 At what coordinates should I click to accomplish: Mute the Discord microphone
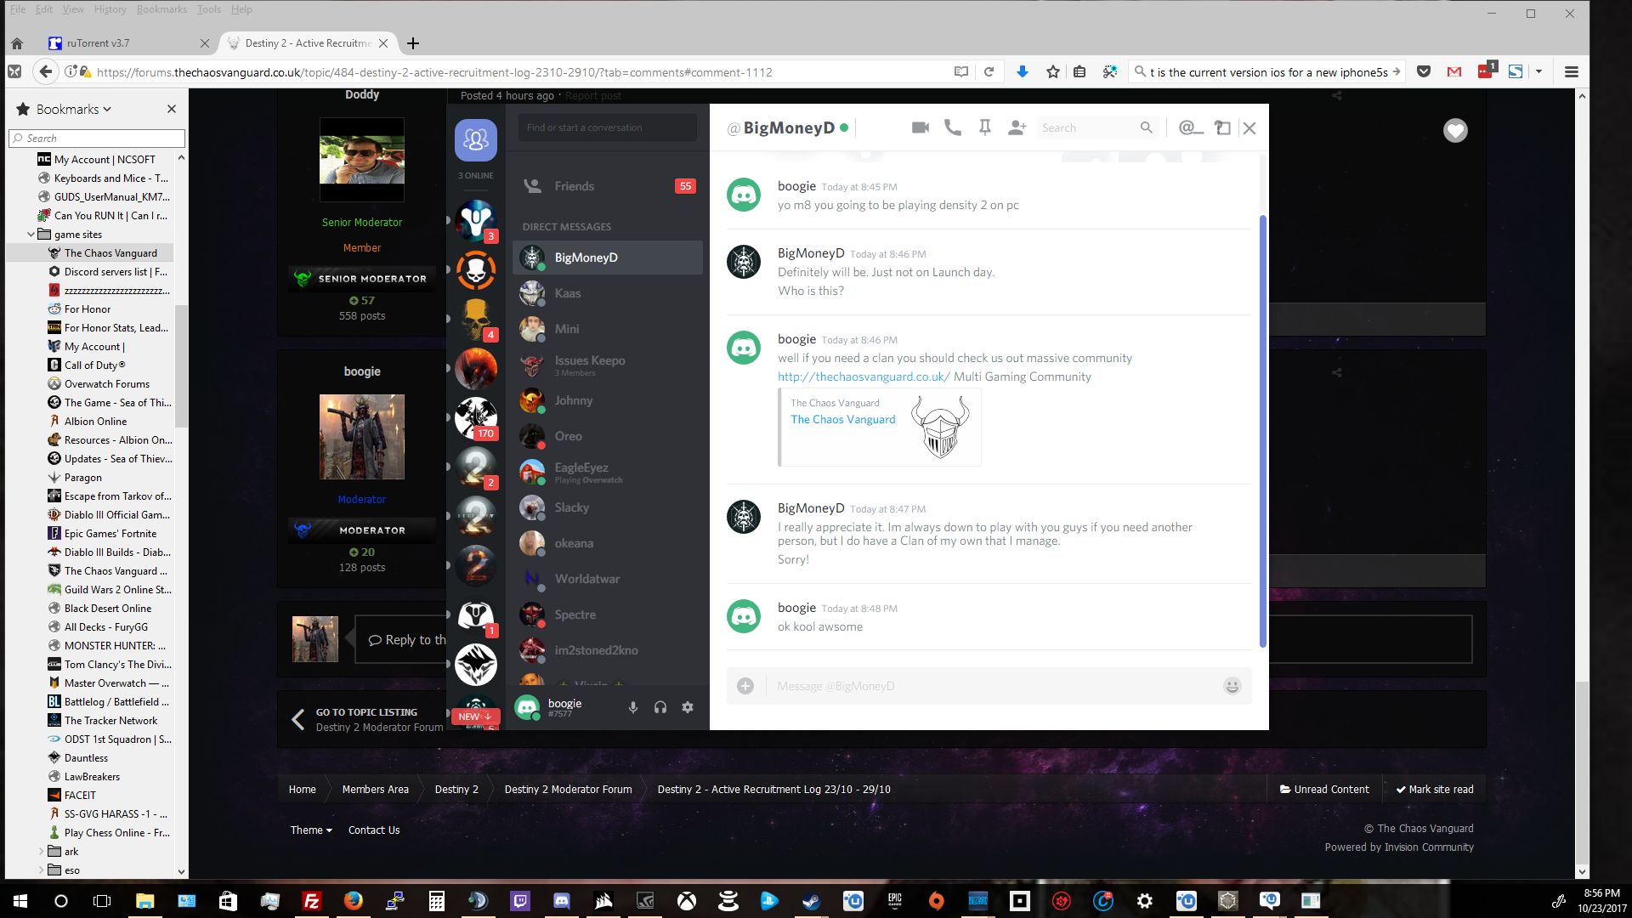tap(632, 707)
